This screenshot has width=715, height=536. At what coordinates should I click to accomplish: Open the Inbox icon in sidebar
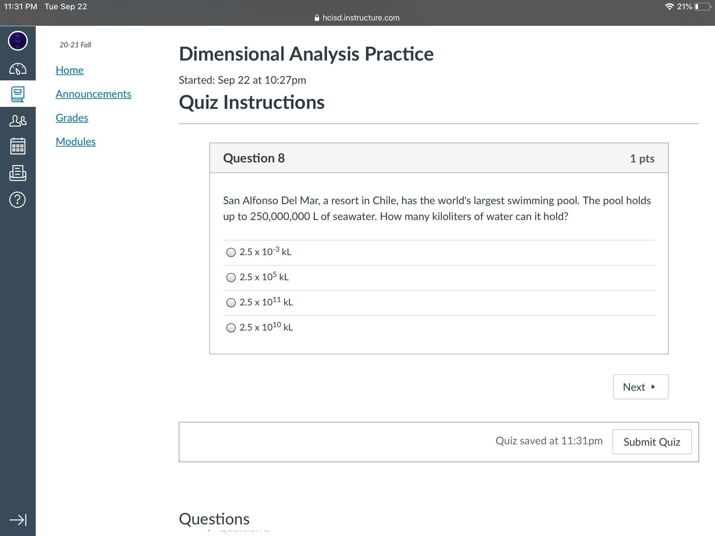(18, 173)
